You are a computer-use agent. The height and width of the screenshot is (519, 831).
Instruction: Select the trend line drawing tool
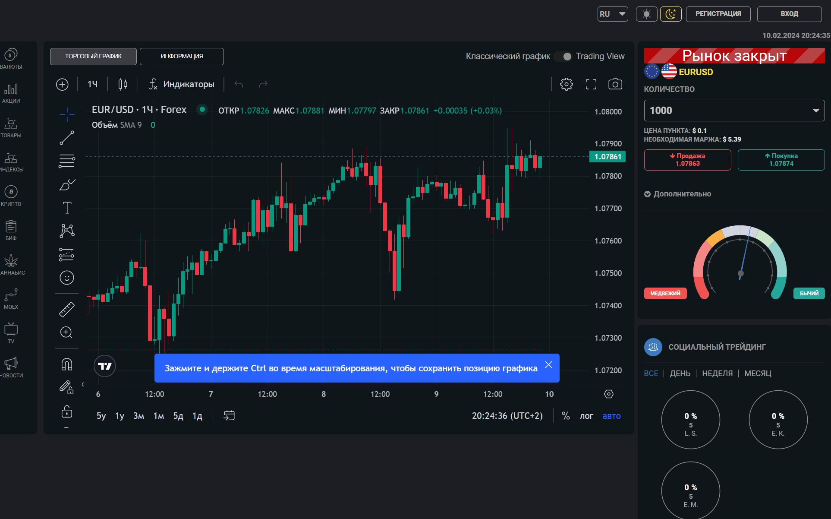pyautogui.click(x=67, y=138)
